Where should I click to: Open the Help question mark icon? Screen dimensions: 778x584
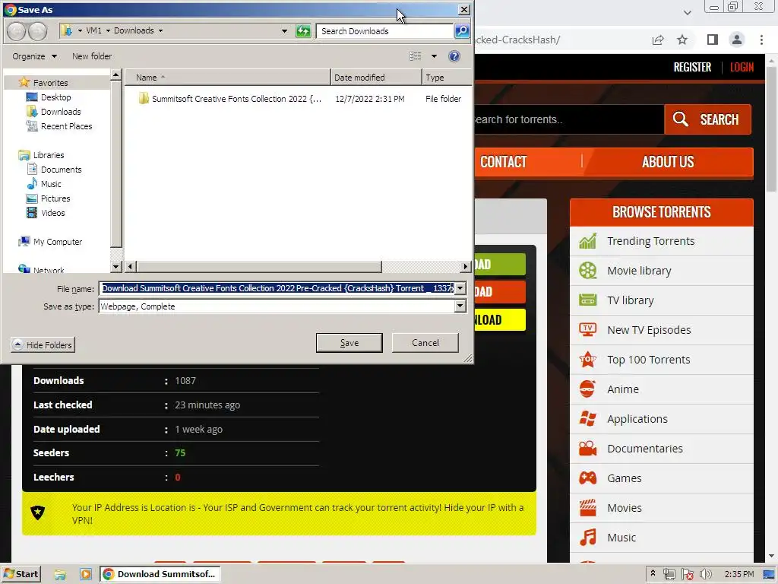click(454, 56)
